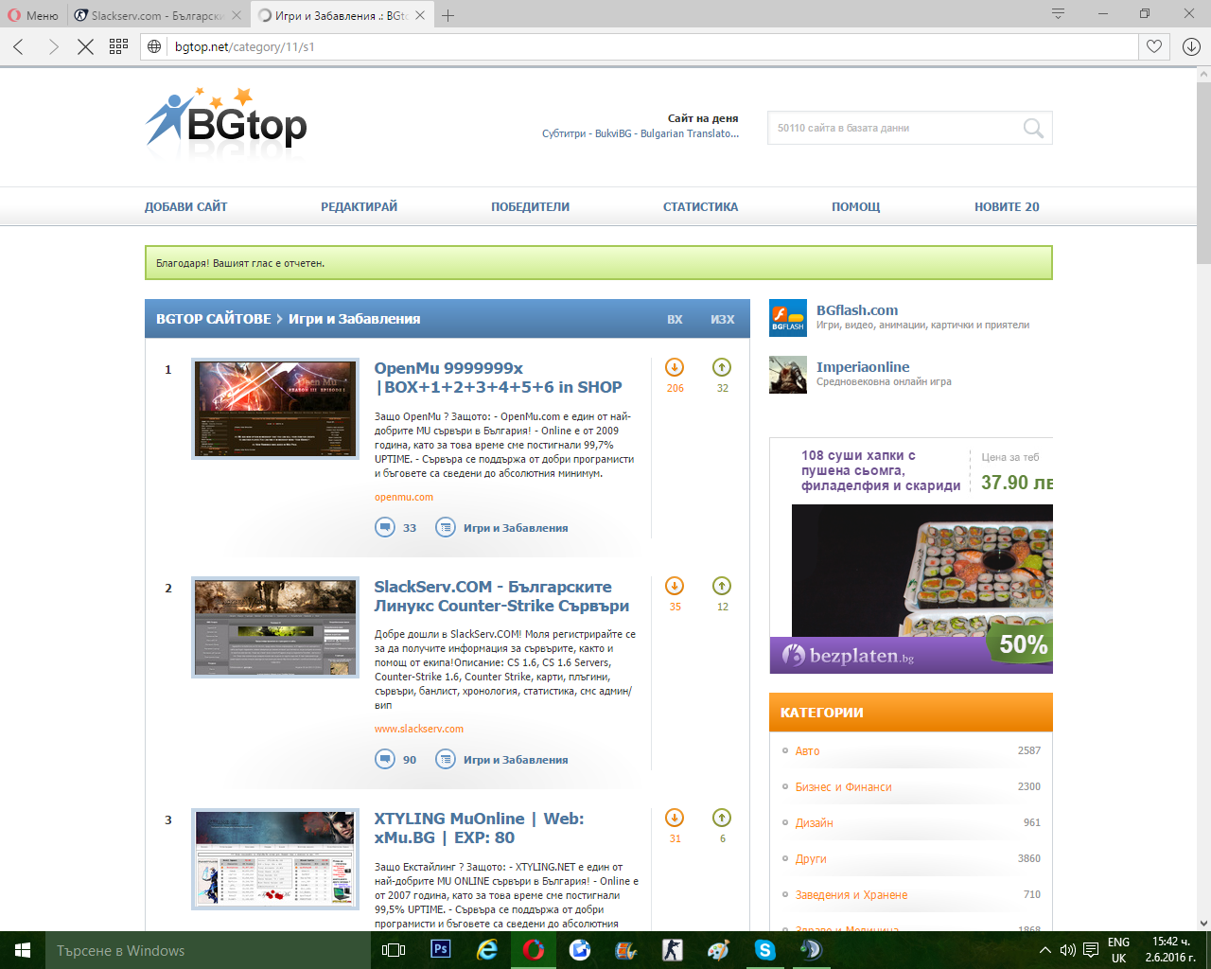This screenshot has height=969, width=1211.
Task: Click the site search field
Action: tap(894, 128)
